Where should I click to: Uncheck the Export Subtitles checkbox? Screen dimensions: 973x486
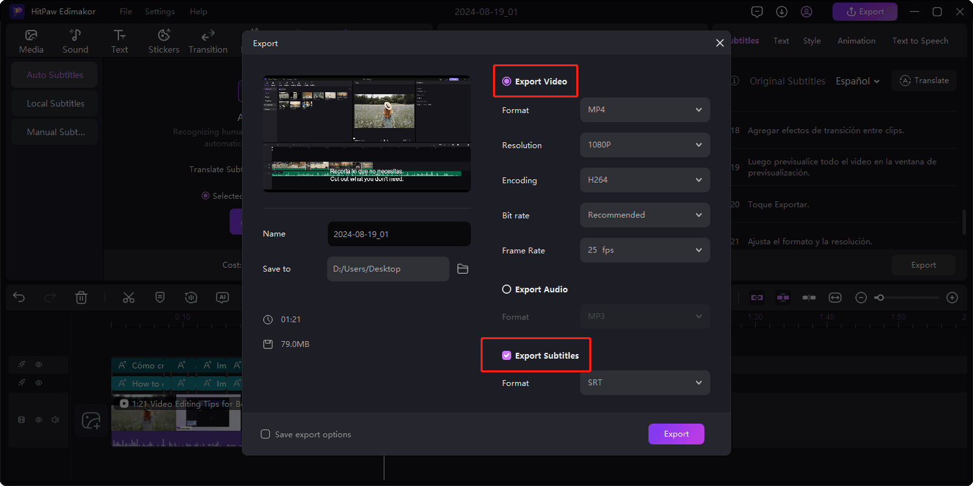(507, 355)
